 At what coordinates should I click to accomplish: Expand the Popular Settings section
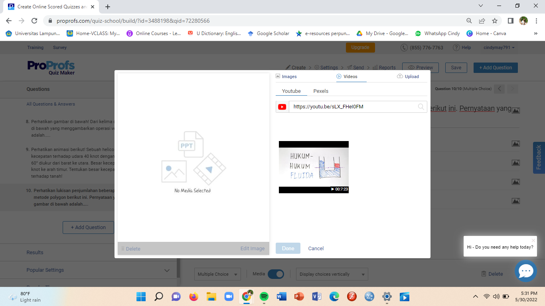pyautogui.click(x=167, y=270)
